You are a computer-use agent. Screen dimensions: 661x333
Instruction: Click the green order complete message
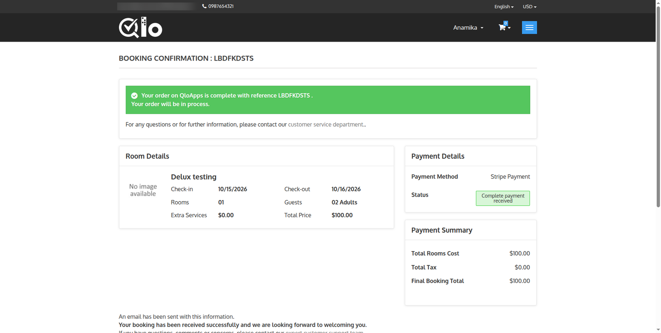tap(328, 100)
